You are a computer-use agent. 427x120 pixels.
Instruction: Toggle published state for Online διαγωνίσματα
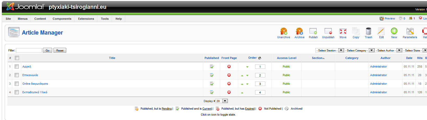click(212, 84)
